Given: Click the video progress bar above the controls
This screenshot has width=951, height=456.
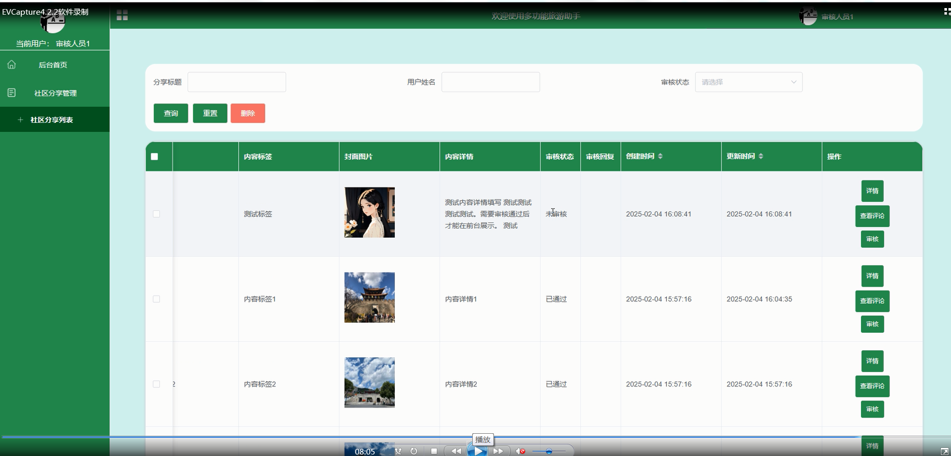Looking at the screenshot, I should (475, 436).
